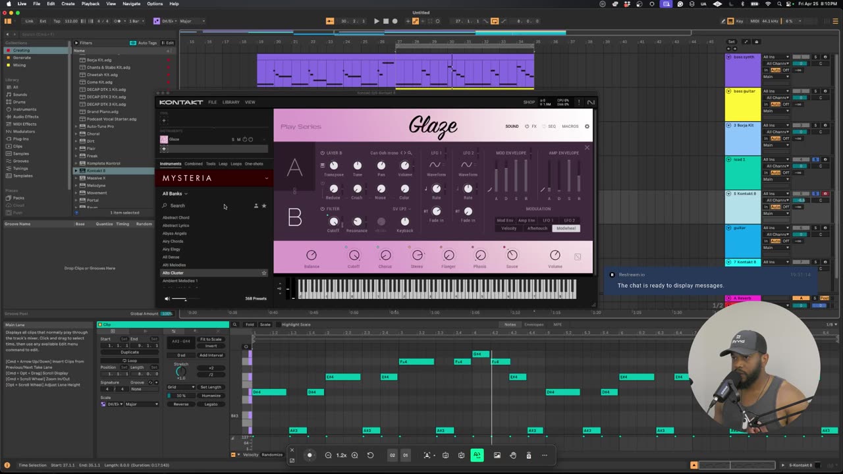Open Kontakt FILE menu
The height and width of the screenshot is (474, 843).
click(212, 102)
